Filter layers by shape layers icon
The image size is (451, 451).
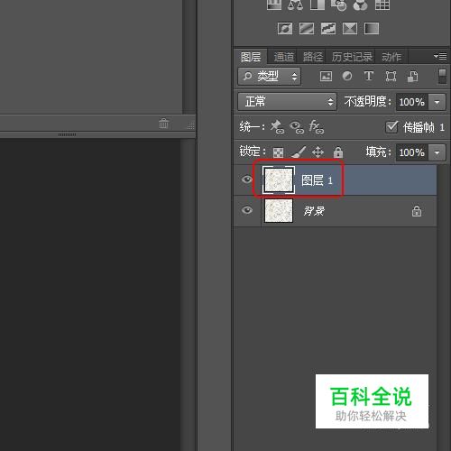(391, 76)
